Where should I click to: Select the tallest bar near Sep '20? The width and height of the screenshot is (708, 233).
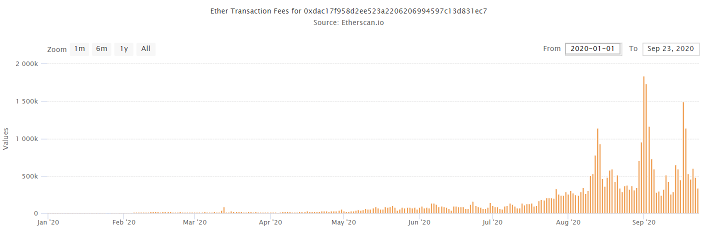tap(643, 145)
